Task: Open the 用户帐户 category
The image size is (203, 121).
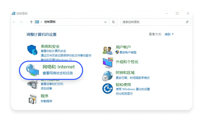Action: [x=123, y=47]
